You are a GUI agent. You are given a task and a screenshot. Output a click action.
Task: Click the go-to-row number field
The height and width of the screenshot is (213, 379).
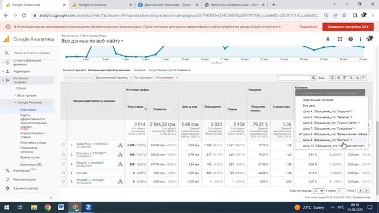tap(341, 191)
